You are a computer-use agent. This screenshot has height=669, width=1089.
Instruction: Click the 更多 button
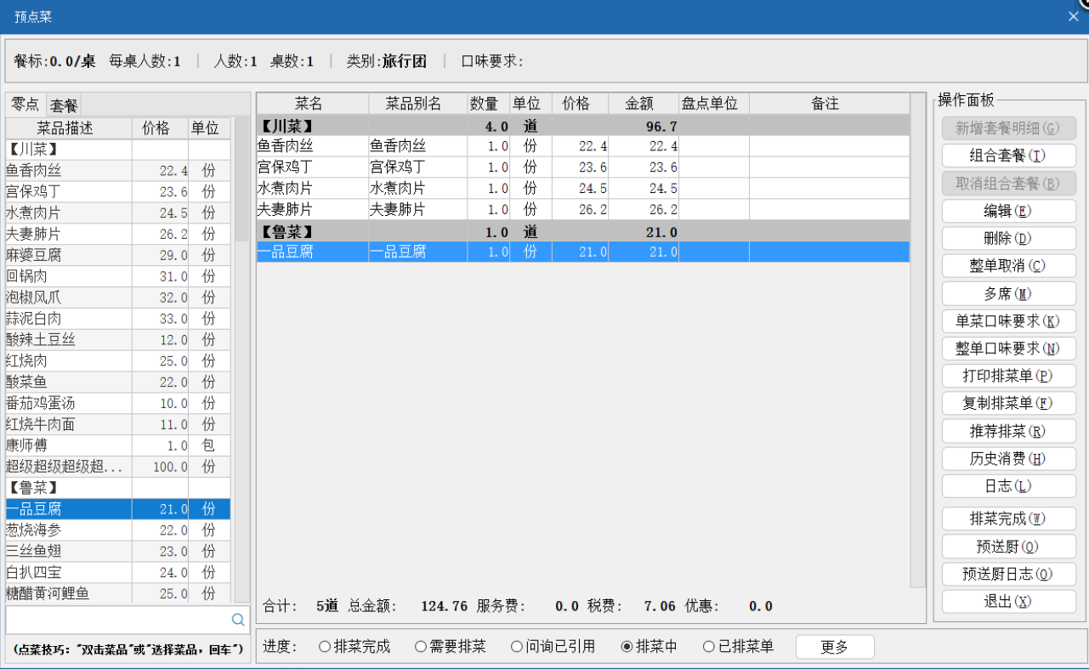(x=835, y=647)
